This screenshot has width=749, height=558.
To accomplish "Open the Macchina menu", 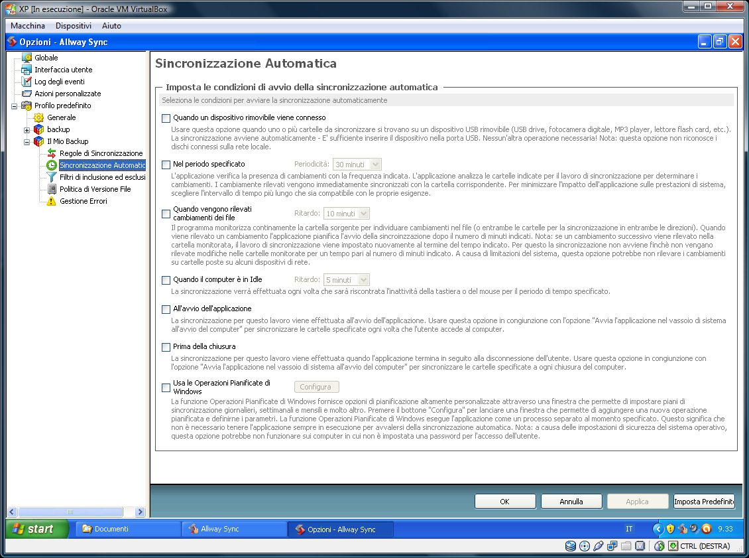I will coord(28,26).
